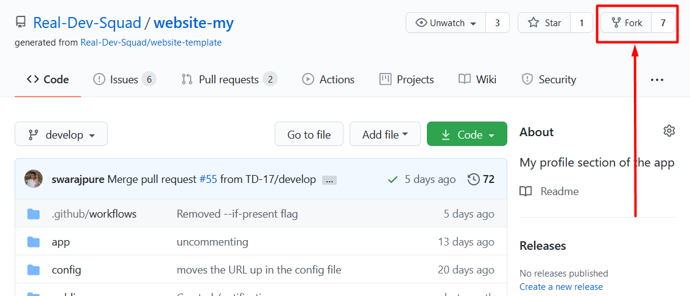The width and height of the screenshot is (690, 296).
Task: Expand the commit message ellipsis button
Action: click(329, 180)
